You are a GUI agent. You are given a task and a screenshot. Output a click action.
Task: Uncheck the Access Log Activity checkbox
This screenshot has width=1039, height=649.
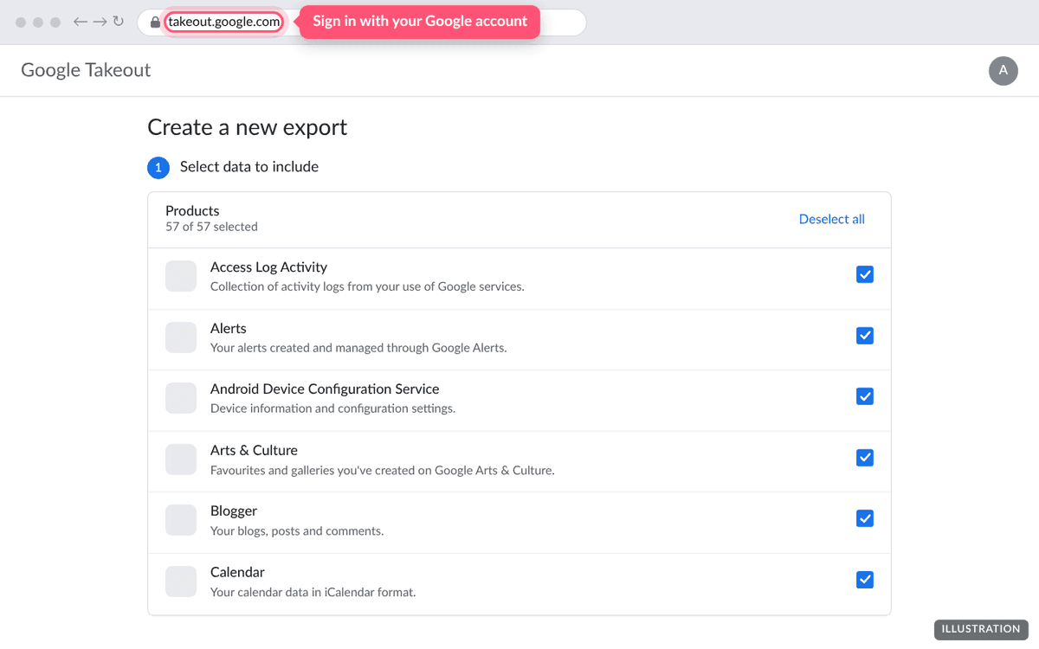coord(864,274)
